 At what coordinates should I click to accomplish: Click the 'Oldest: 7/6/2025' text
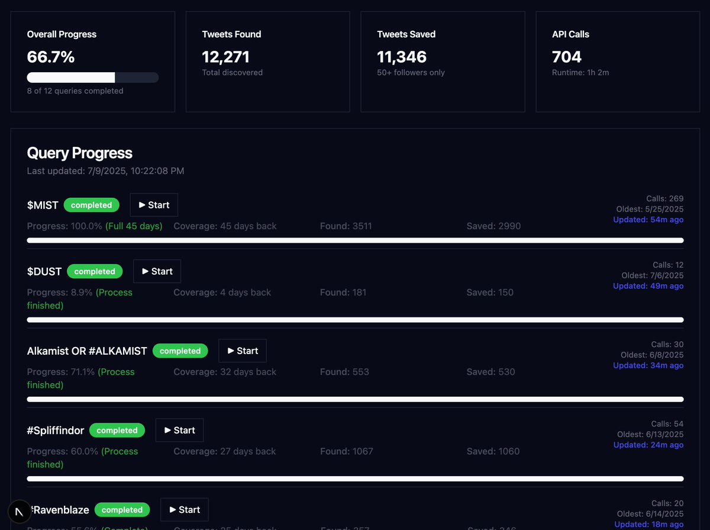(x=653, y=275)
